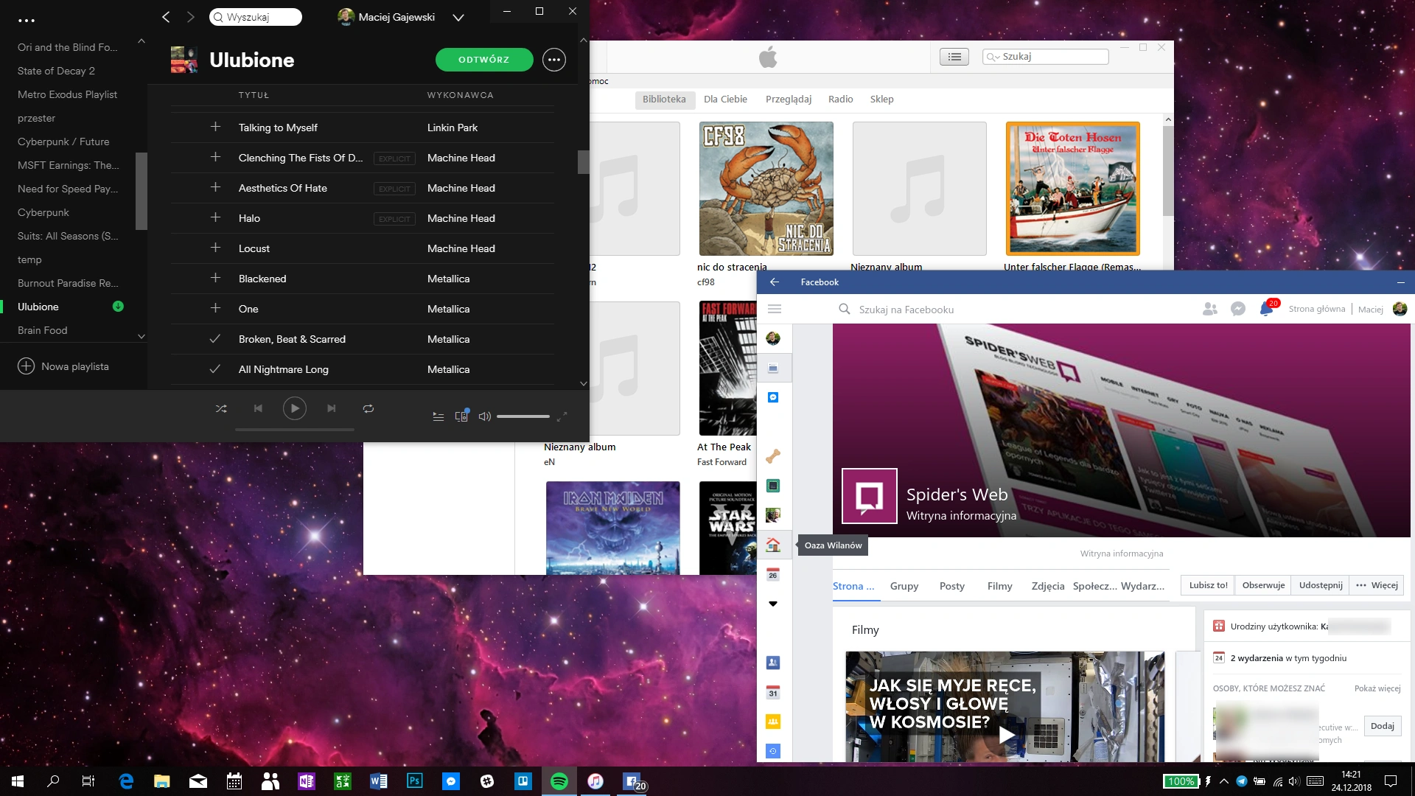
Task: Adjust the Spotify volume slider
Action: (523, 416)
